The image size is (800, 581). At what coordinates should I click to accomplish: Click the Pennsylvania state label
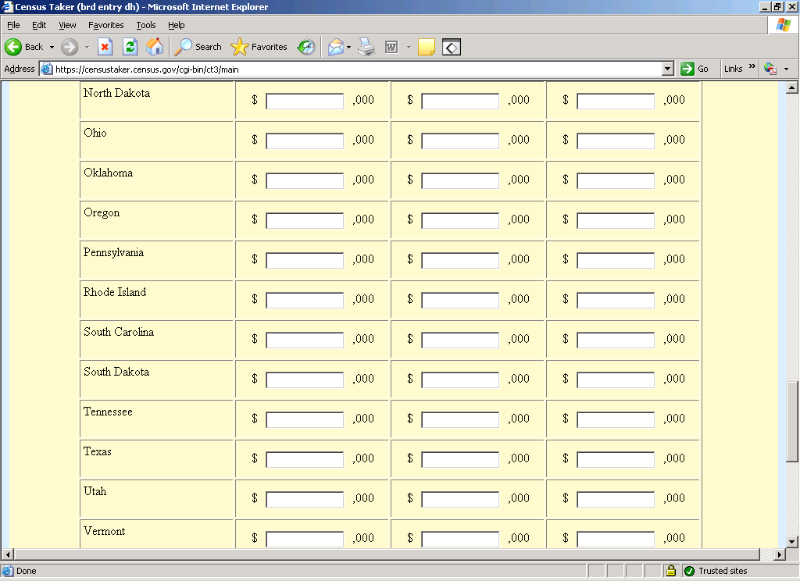coord(114,252)
